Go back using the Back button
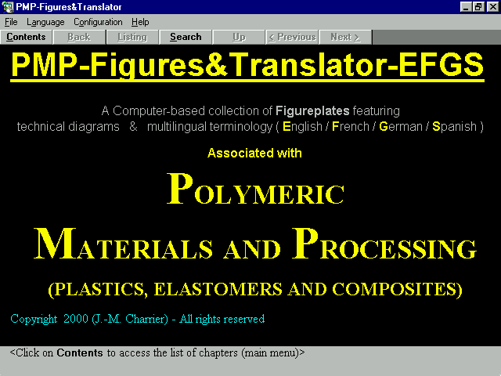The image size is (501, 376). click(x=79, y=37)
